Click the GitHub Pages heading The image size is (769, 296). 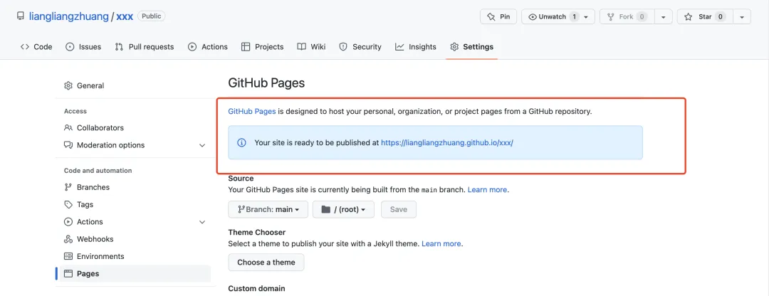click(266, 83)
